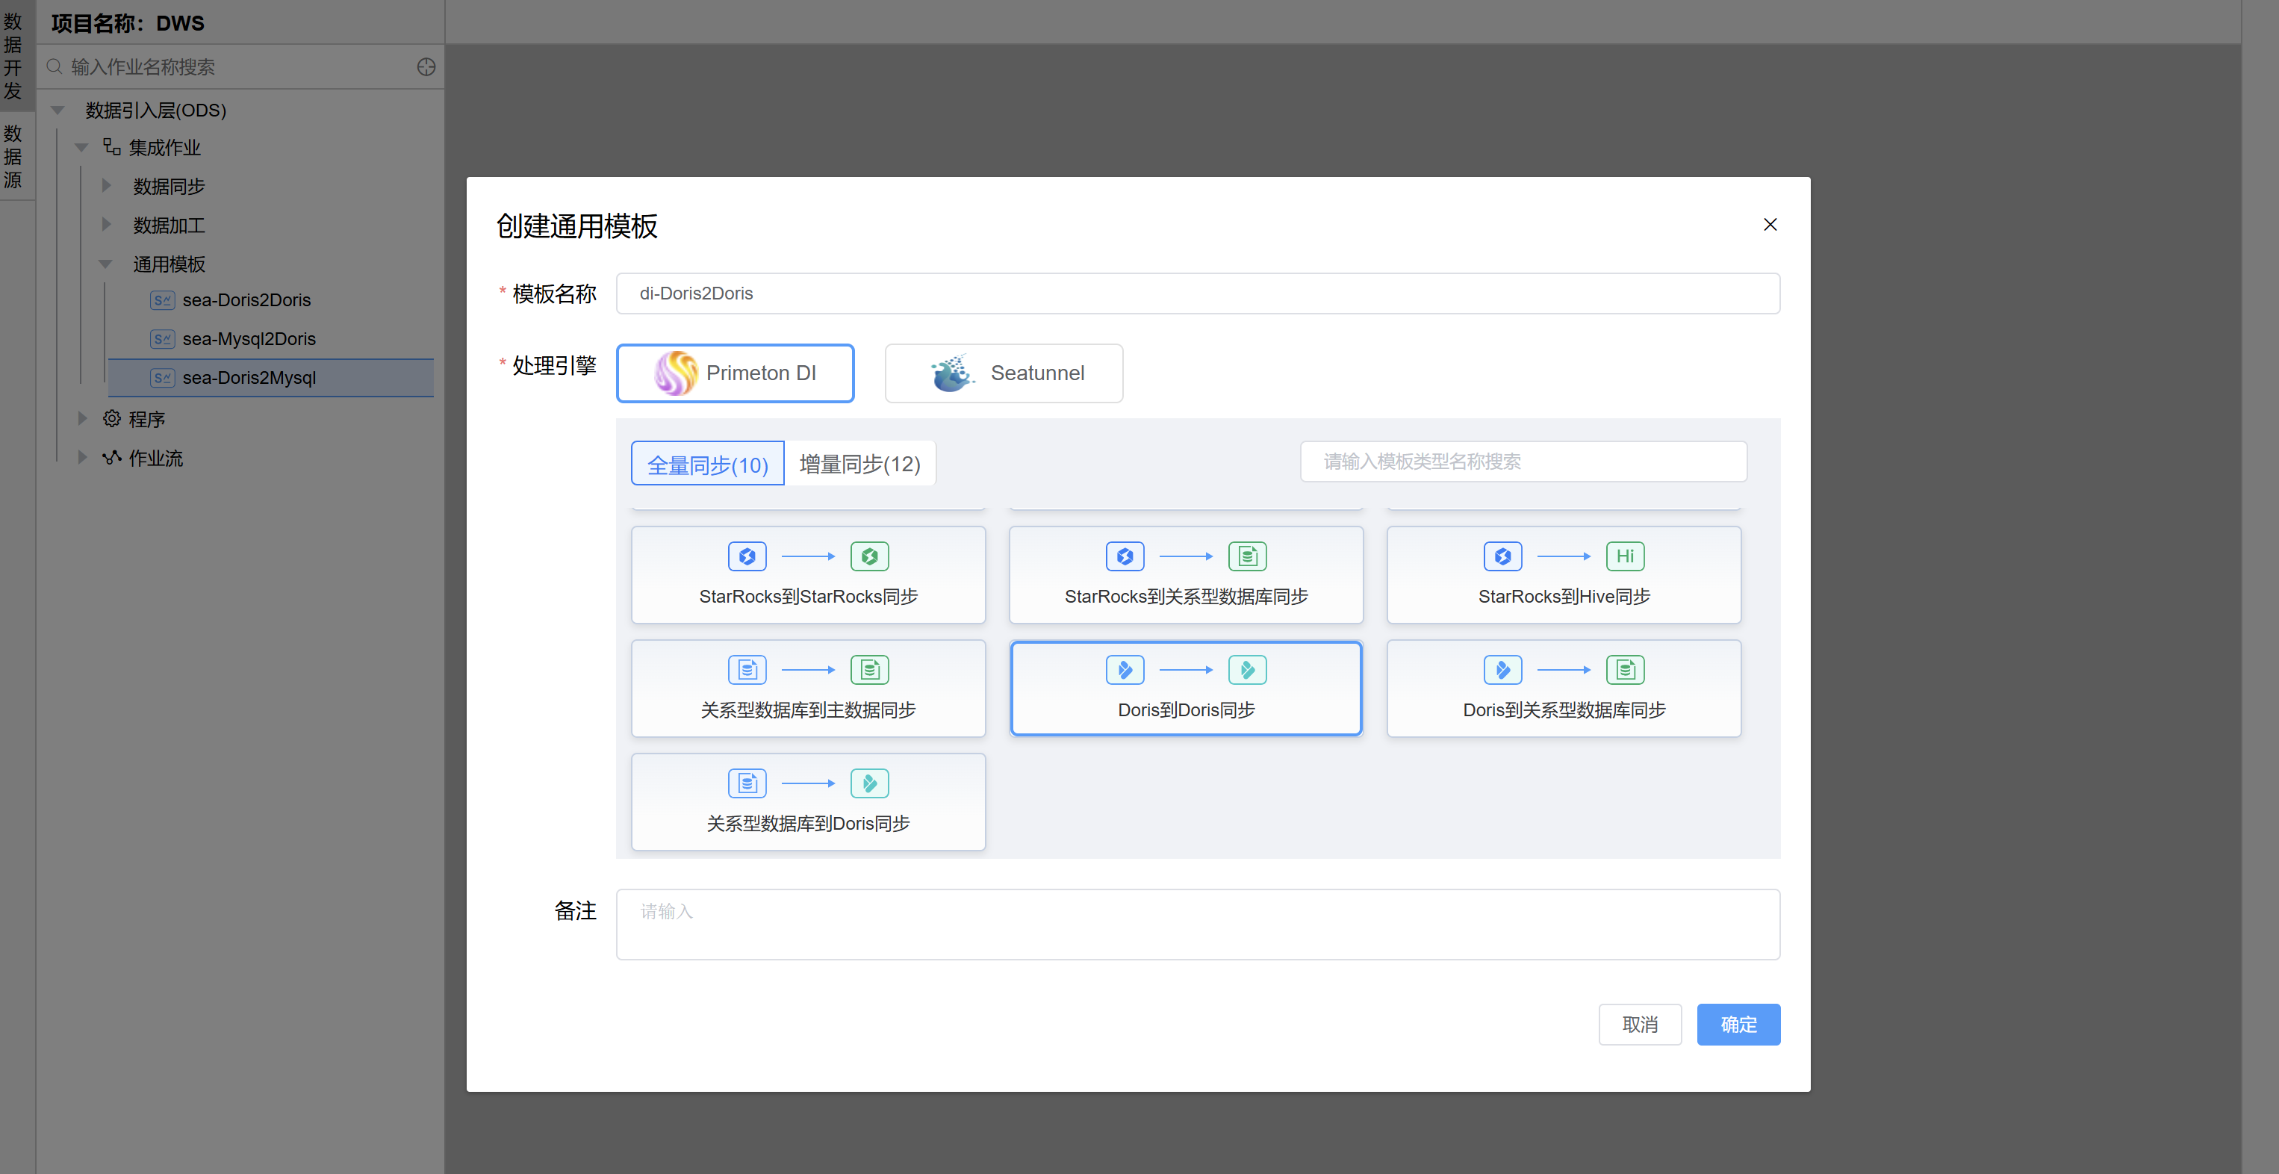Expand the 数据加工 tree node

pyautogui.click(x=106, y=225)
